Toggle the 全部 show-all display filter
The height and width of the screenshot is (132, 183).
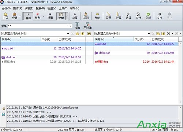(28, 16)
